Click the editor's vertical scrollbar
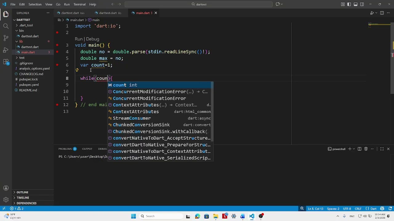The height and width of the screenshot is (221, 394). (392, 61)
